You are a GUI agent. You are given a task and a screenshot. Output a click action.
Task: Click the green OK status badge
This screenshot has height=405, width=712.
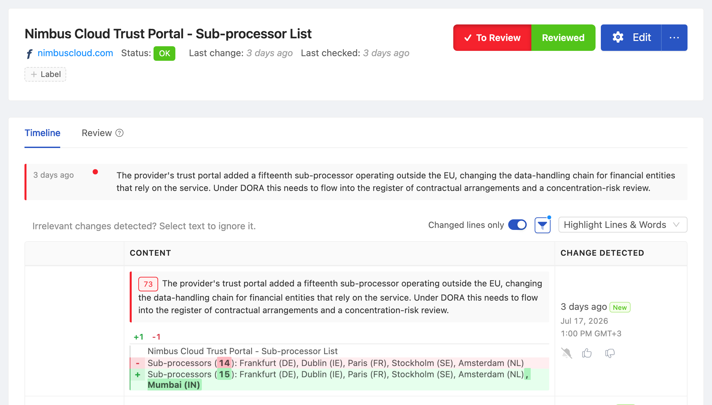pyautogui.click(x=164, y=54)
